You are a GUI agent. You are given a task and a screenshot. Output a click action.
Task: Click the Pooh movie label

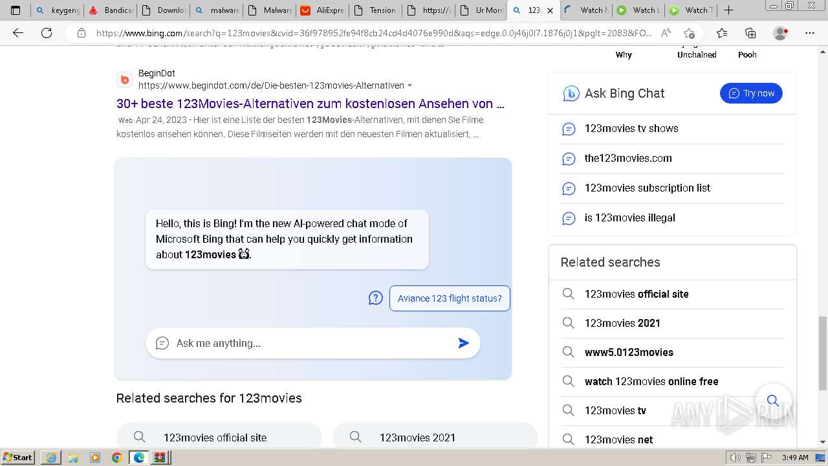pos(747,55)
